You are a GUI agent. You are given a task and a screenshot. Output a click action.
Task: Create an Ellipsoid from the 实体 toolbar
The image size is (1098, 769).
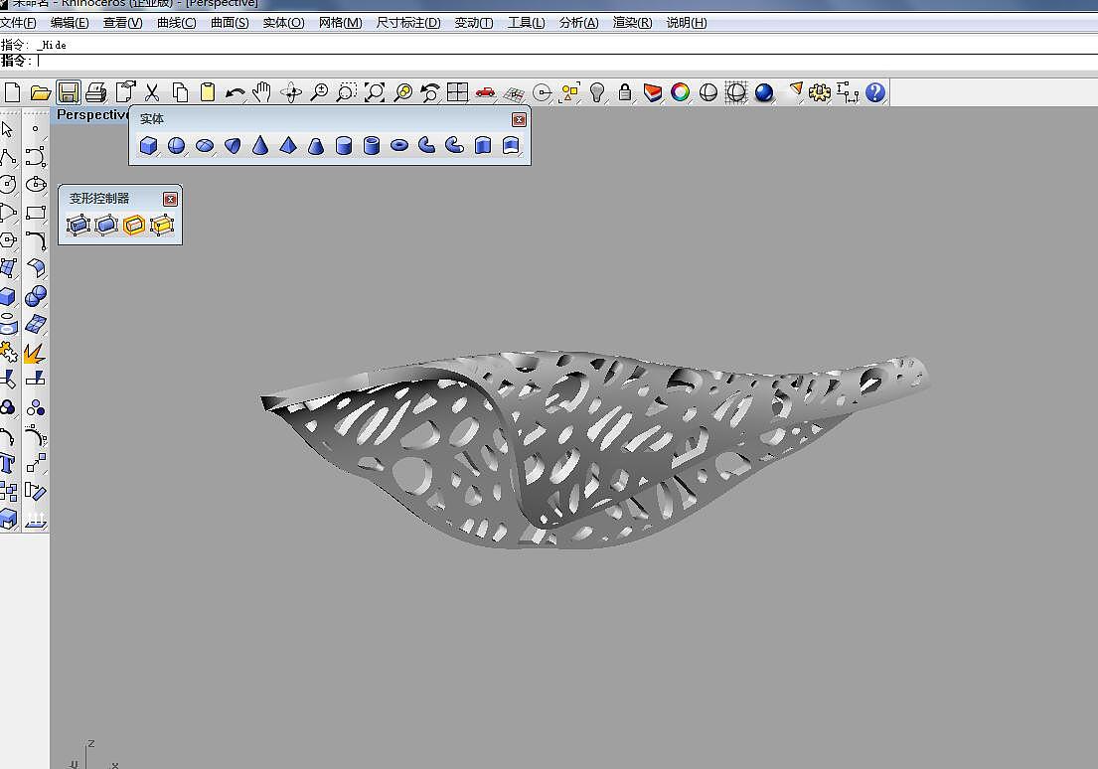coord(205,146)
